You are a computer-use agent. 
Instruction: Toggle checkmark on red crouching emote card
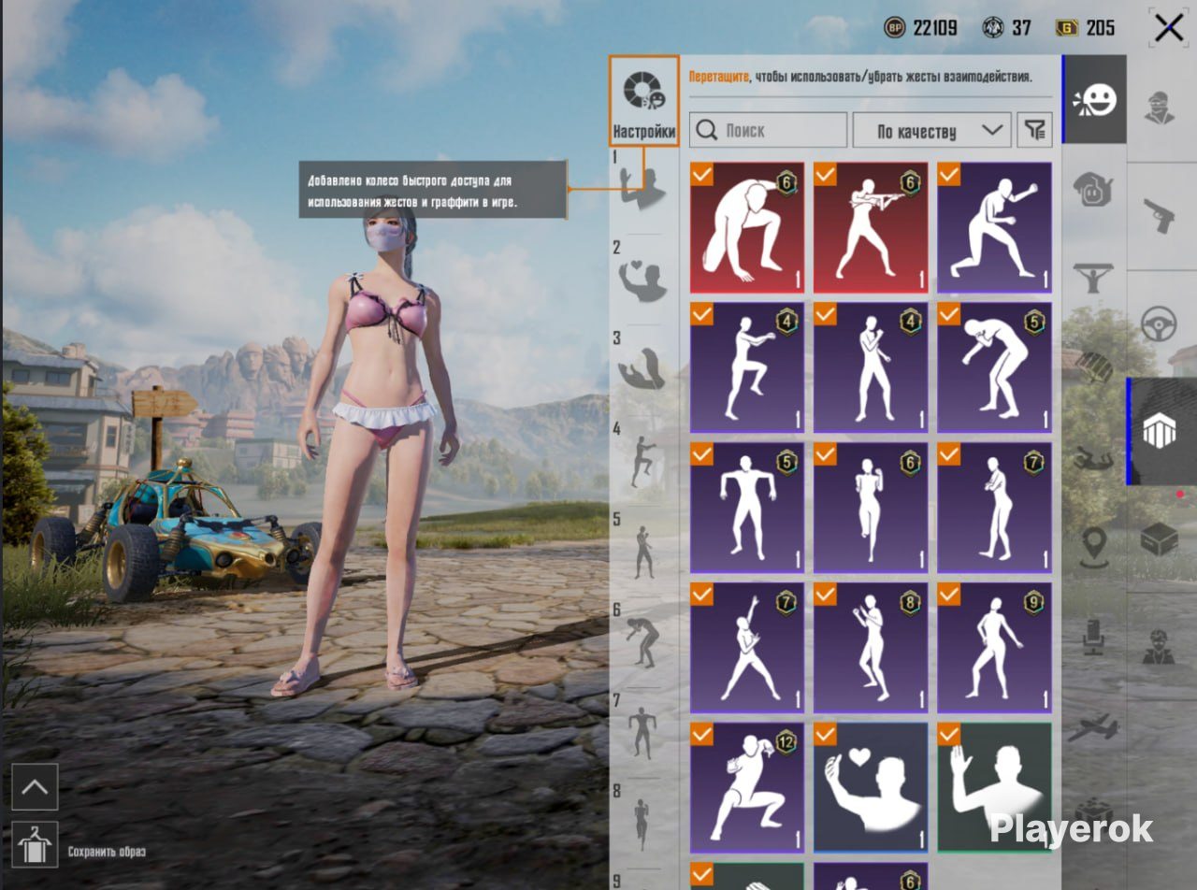(x=701, y=175)
